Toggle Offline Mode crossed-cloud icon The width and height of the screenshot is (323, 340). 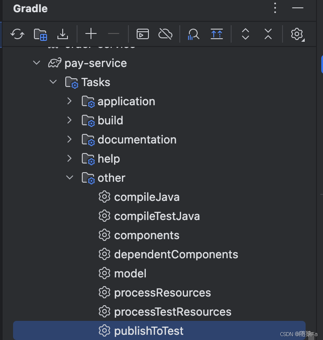pyautogui.click(x=165, y=34)
